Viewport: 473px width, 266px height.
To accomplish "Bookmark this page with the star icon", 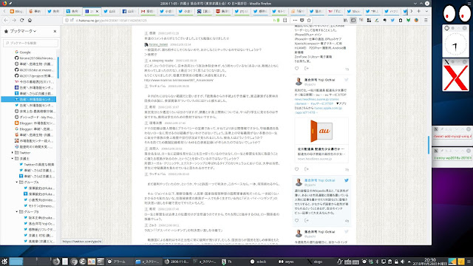I will click(309, 20).
